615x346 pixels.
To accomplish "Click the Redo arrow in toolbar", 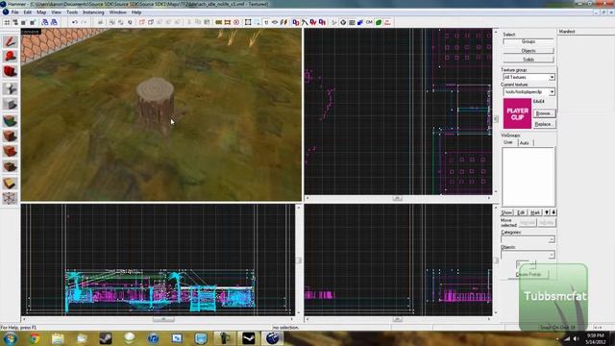I will click(84, 22).
